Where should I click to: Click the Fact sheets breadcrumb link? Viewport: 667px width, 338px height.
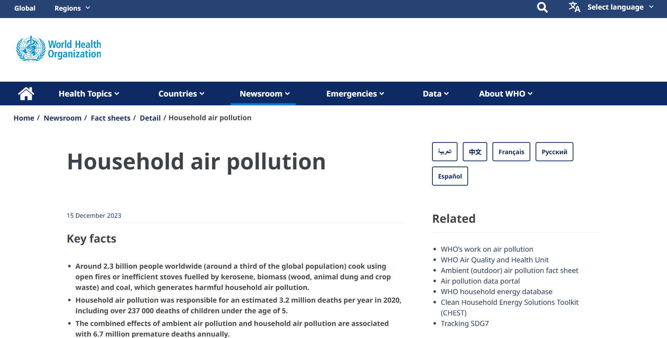111,118
